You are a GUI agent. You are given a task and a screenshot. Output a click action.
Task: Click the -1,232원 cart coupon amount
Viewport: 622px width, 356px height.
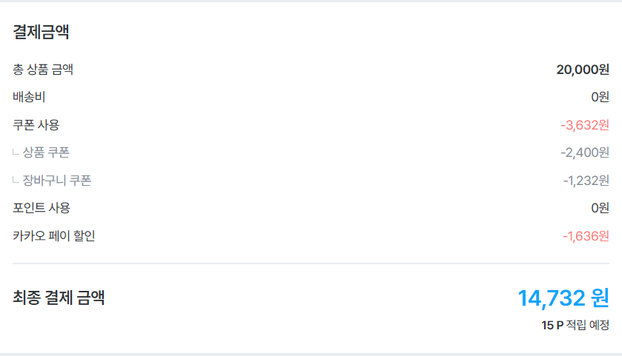pyautogui.click(x=586, y=181)
